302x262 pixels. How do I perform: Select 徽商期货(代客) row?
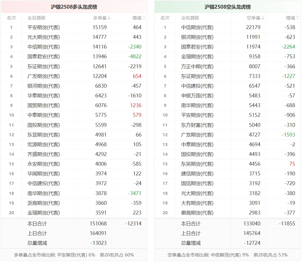pos(228,213)
